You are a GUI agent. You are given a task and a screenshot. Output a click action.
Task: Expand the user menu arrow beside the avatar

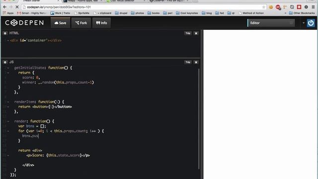[x=304, y=23]
